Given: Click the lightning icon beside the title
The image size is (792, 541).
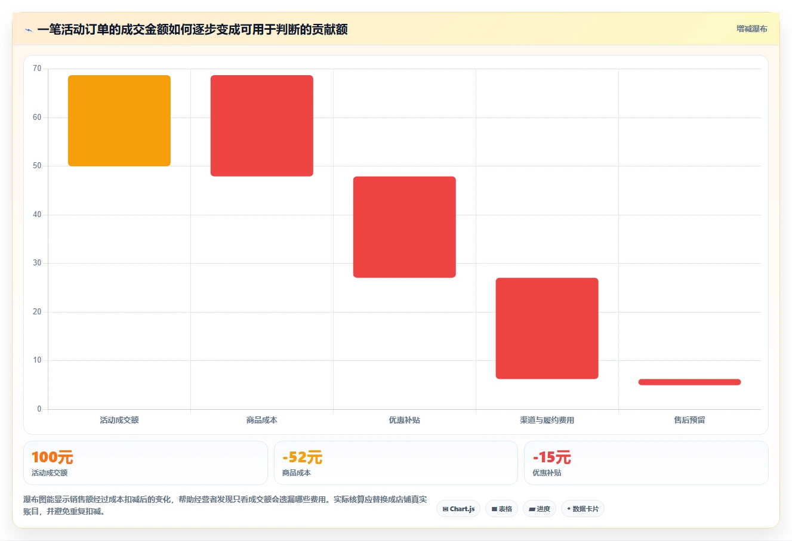Looking at the screenshot, I should pyautogui.click(x=28, y=30).
